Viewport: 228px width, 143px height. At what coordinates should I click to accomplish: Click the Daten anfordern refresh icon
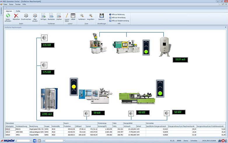[x=8, y=15]
